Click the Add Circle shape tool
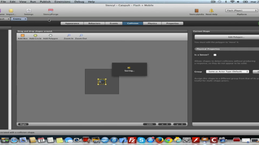 pos(35,37)
